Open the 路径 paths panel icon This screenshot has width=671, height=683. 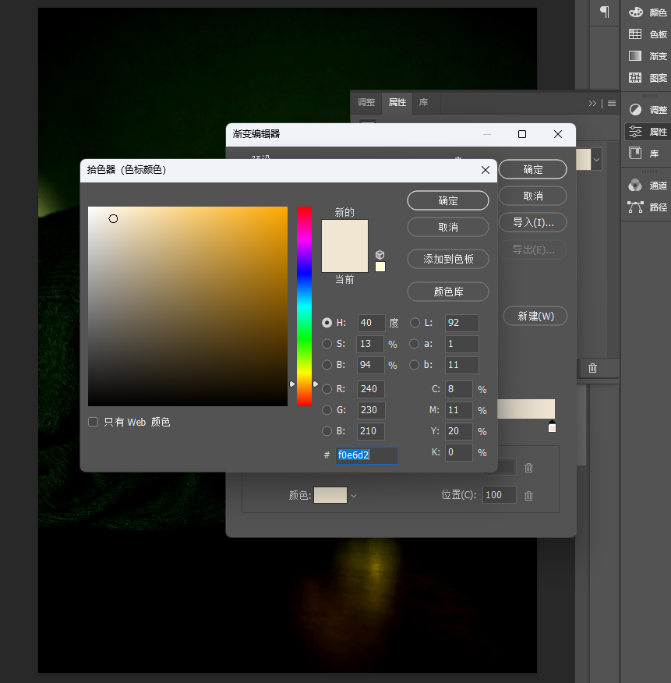[635, 207]
